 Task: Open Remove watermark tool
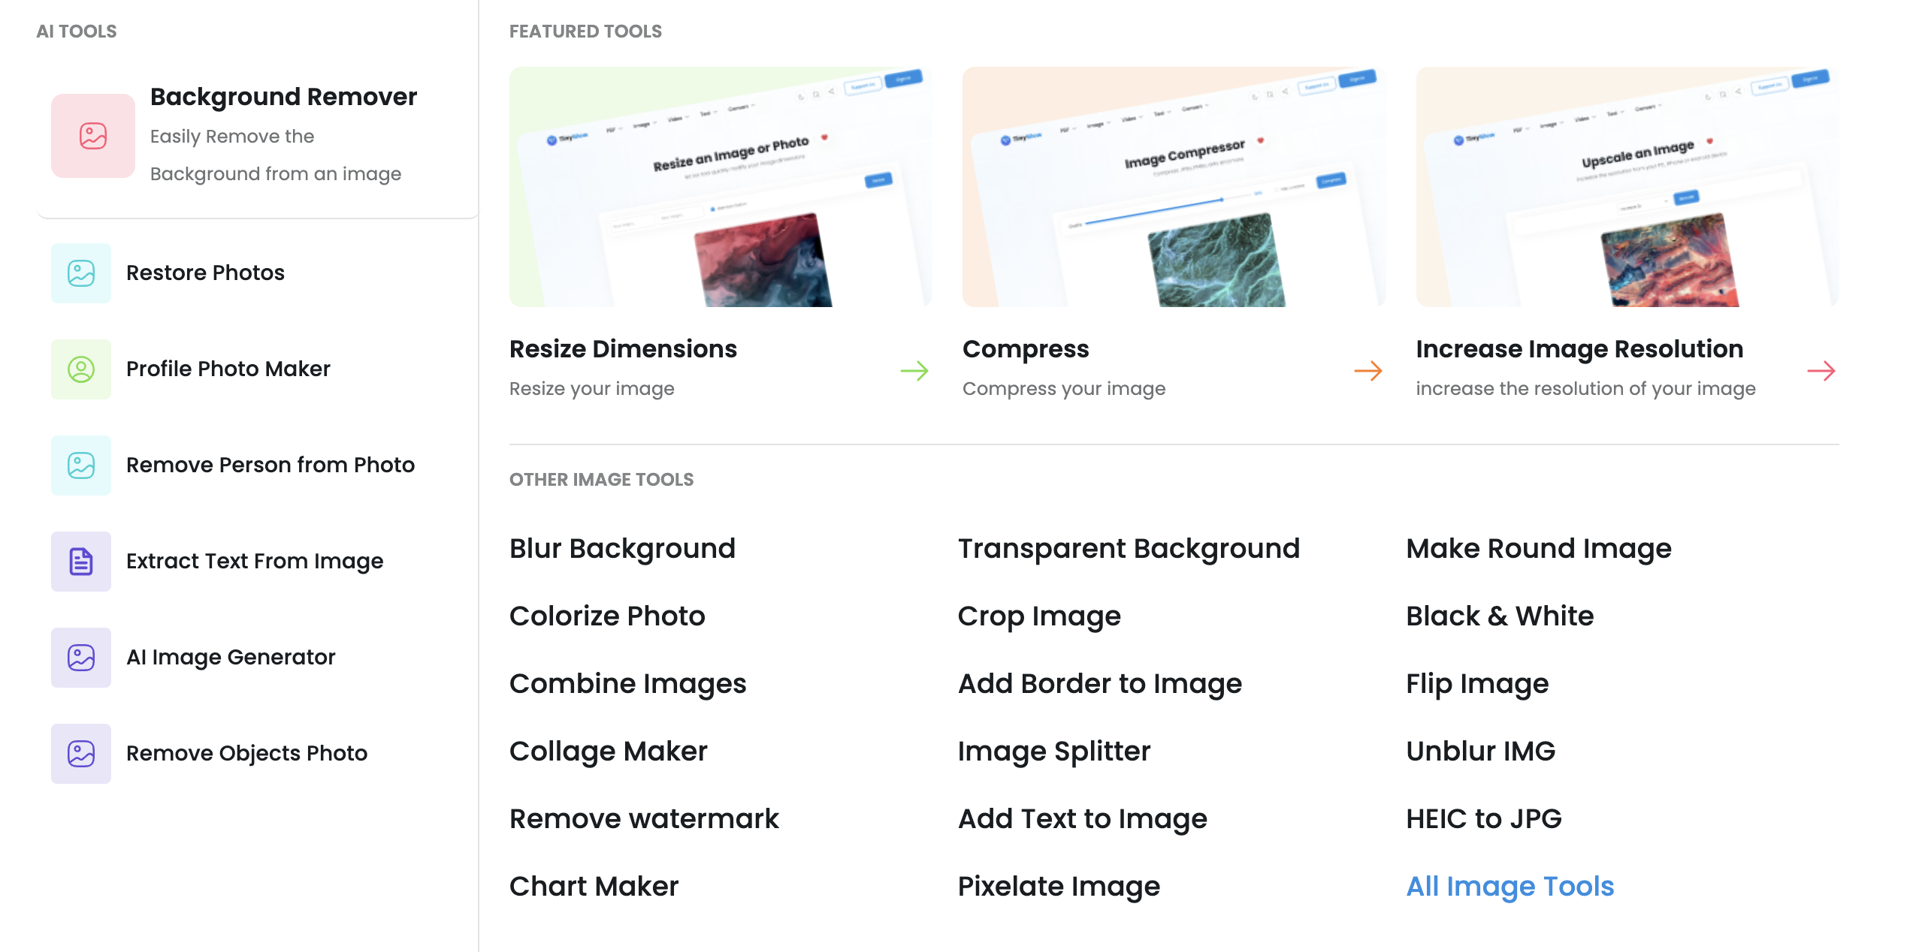644,819
